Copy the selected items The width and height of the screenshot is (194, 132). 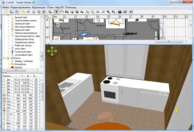coord(39,12)
